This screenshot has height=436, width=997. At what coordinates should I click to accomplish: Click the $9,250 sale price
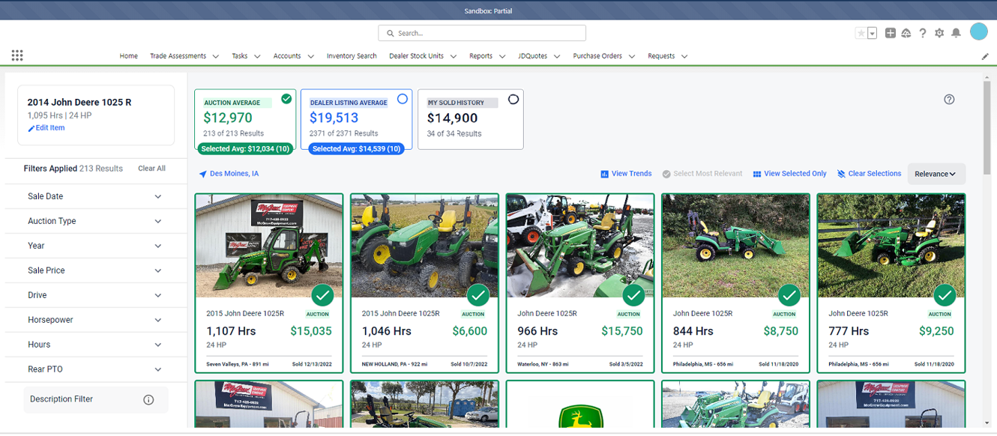pyautogui.click(x=936, y=331)
